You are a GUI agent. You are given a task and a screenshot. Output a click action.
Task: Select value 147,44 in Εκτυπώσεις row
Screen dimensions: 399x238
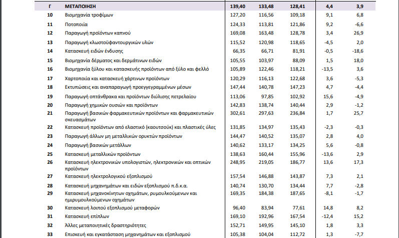click(x=238, y=87)
